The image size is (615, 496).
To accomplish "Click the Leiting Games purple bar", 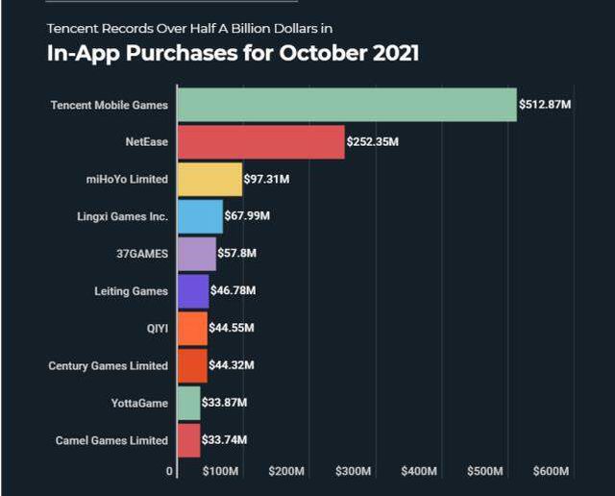I will 193,291.
